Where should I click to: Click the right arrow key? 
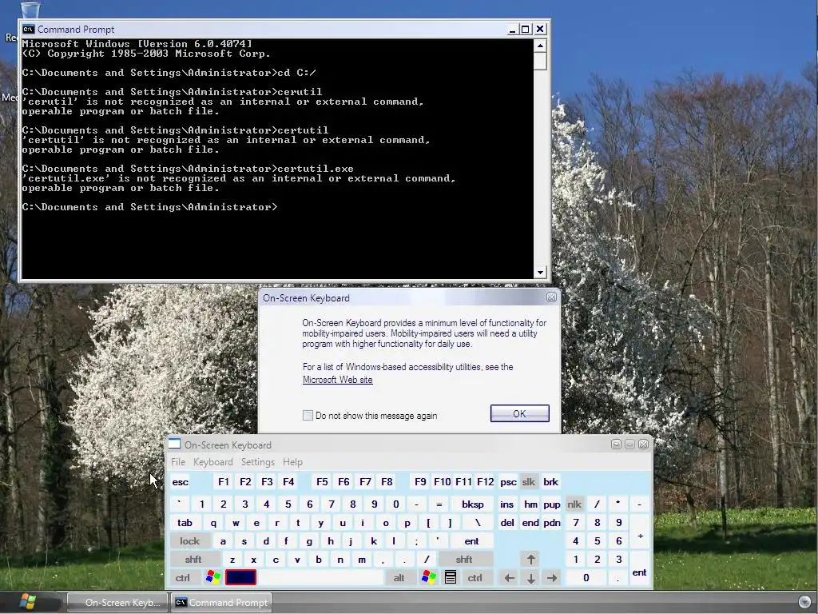(x=552, y=577)
